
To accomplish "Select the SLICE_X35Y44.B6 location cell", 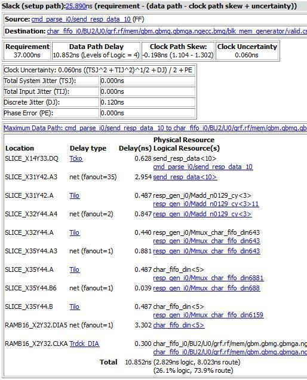I will click(31, 289).
